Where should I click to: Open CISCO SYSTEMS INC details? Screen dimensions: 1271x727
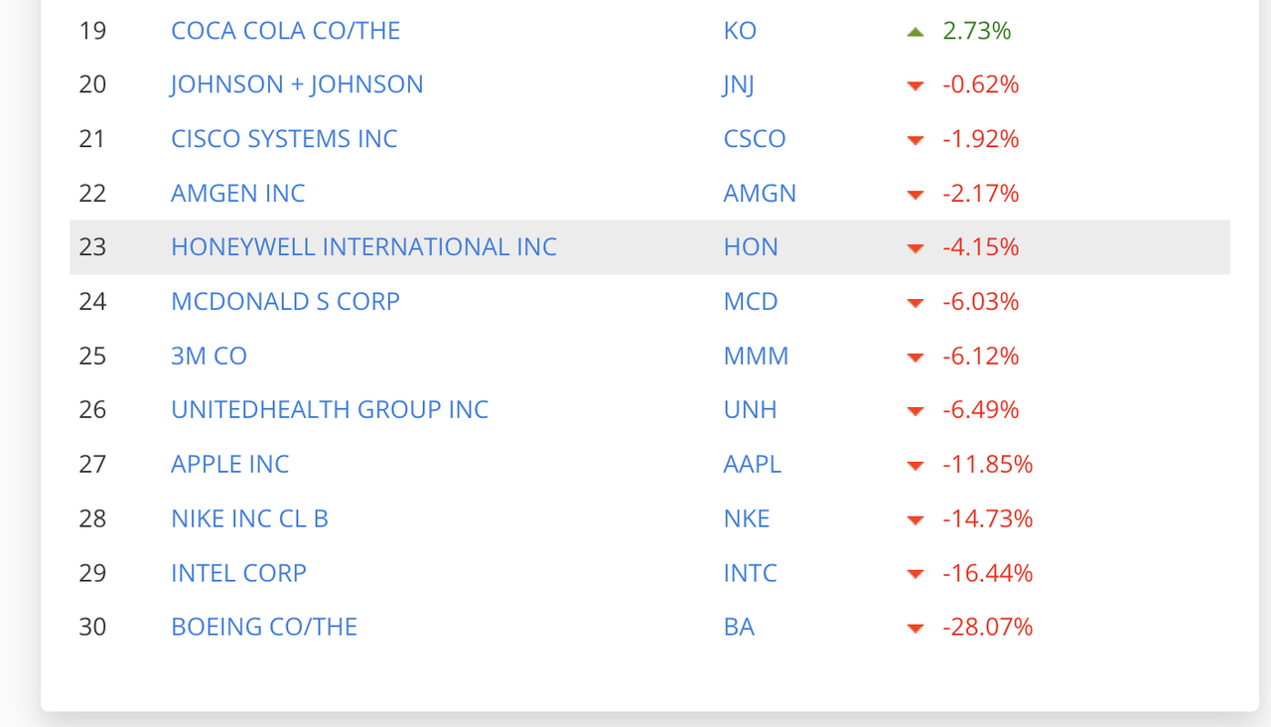pyautogui.click(x=284, y=139)
